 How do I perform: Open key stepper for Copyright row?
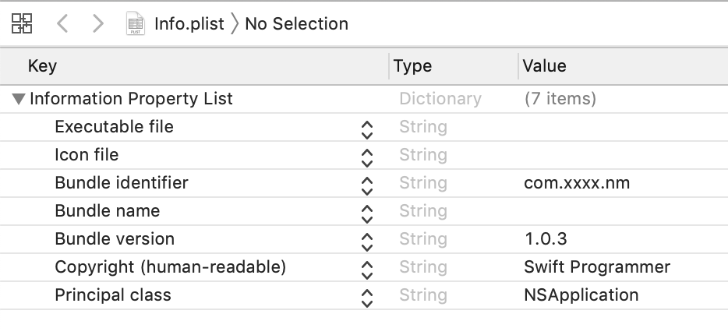367,269
